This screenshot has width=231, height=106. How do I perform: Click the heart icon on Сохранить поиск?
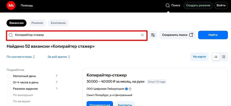point(191,35)
